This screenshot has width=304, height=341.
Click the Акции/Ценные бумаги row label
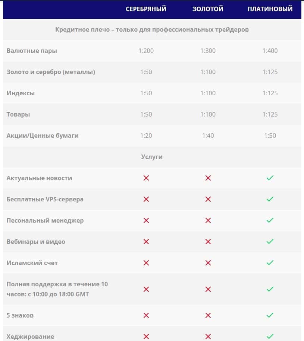[x=43, y=136]
